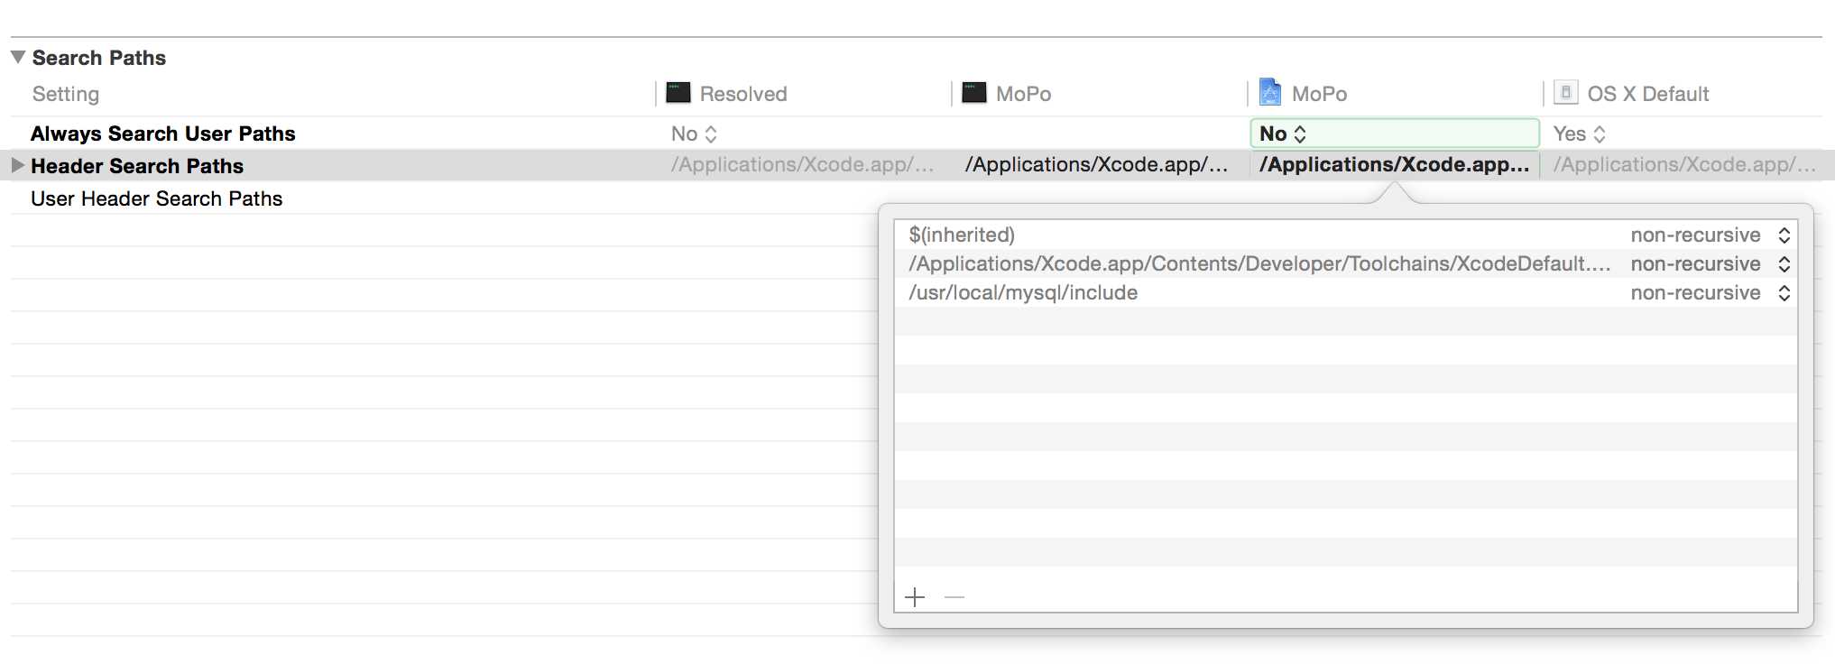1835x664 pixels.
Task: Select the $(inherited) path entry
Action: (x=962, y=235)
